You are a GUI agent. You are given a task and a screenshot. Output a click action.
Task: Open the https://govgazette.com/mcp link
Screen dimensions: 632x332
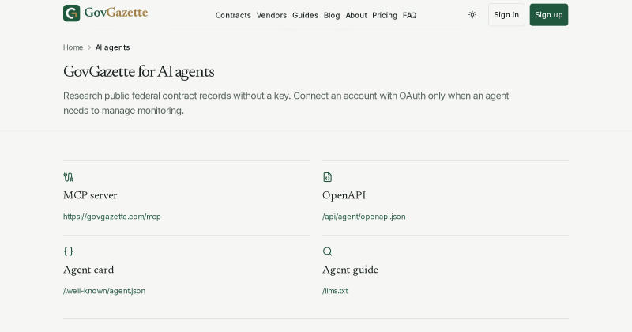pos(112,217)
